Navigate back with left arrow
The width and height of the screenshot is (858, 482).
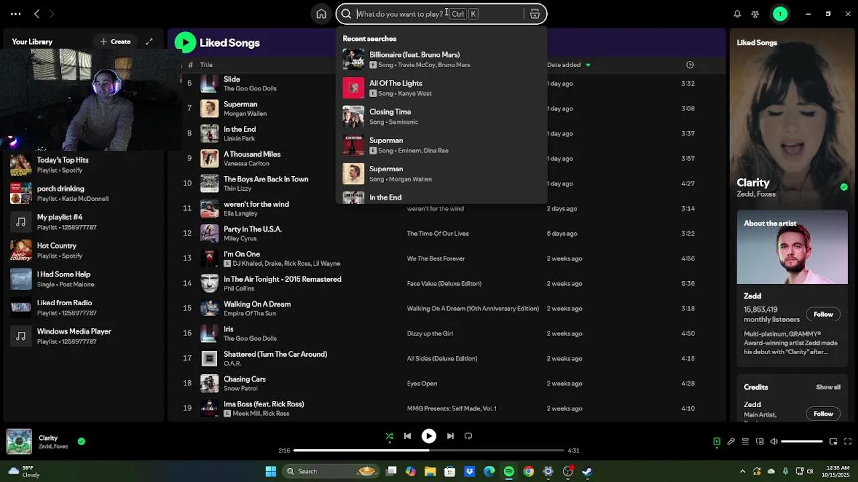click(x=37, y=13)
